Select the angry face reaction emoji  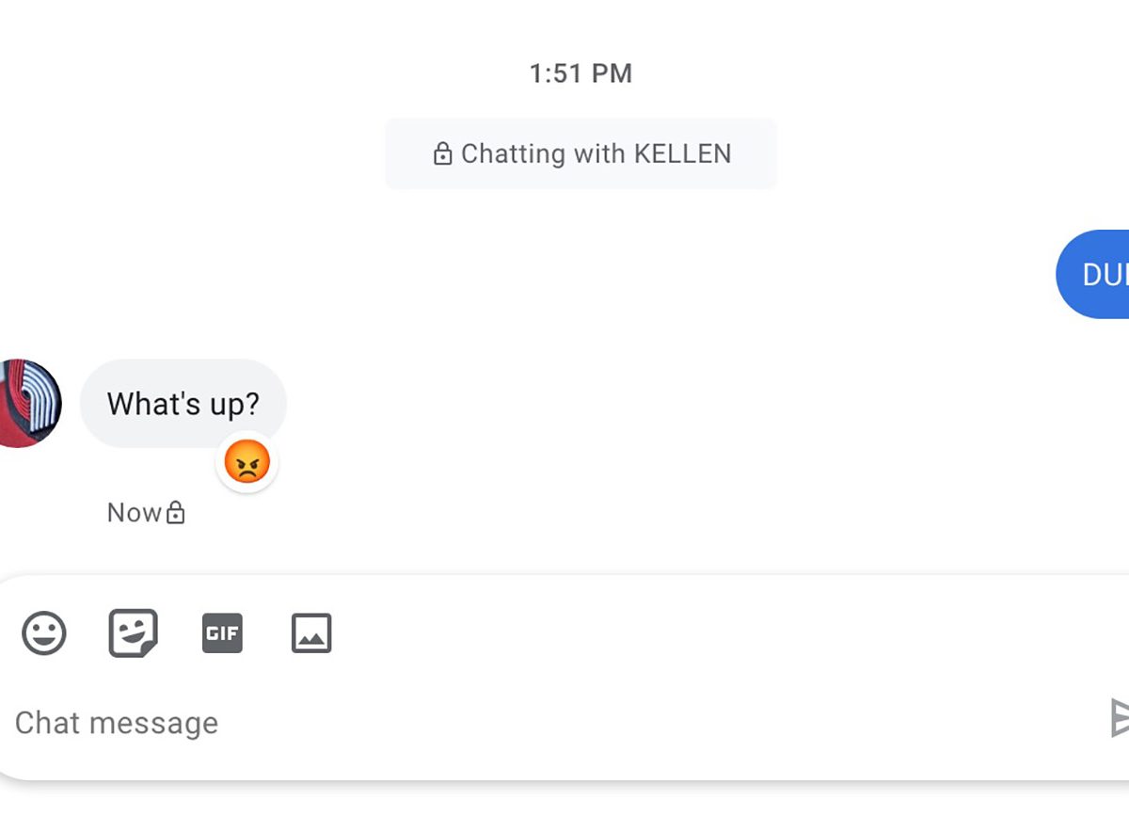(x=247, y=462)
